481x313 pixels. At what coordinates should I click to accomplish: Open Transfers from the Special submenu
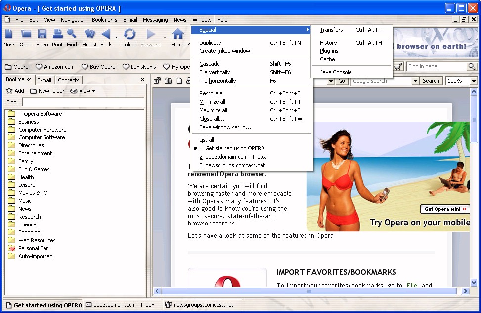pos(352,30)
